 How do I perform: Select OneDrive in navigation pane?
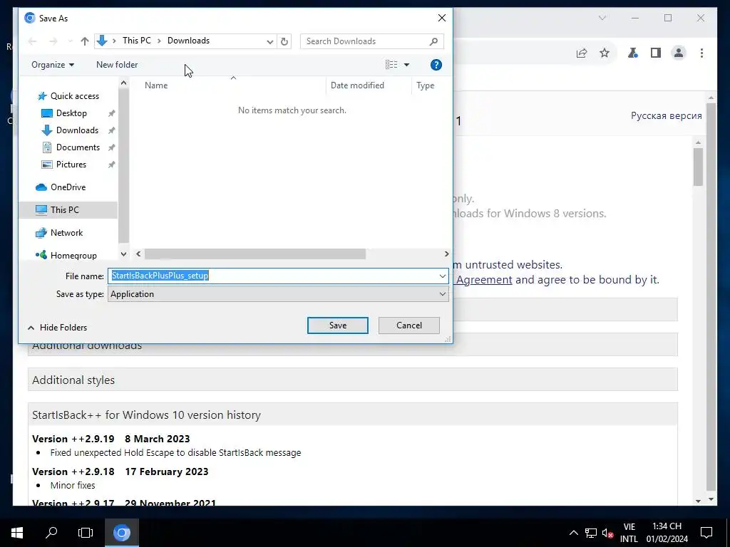point(68,187)
